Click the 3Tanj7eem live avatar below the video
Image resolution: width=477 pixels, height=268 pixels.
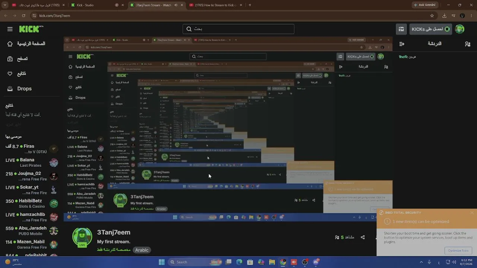[82, 237]
